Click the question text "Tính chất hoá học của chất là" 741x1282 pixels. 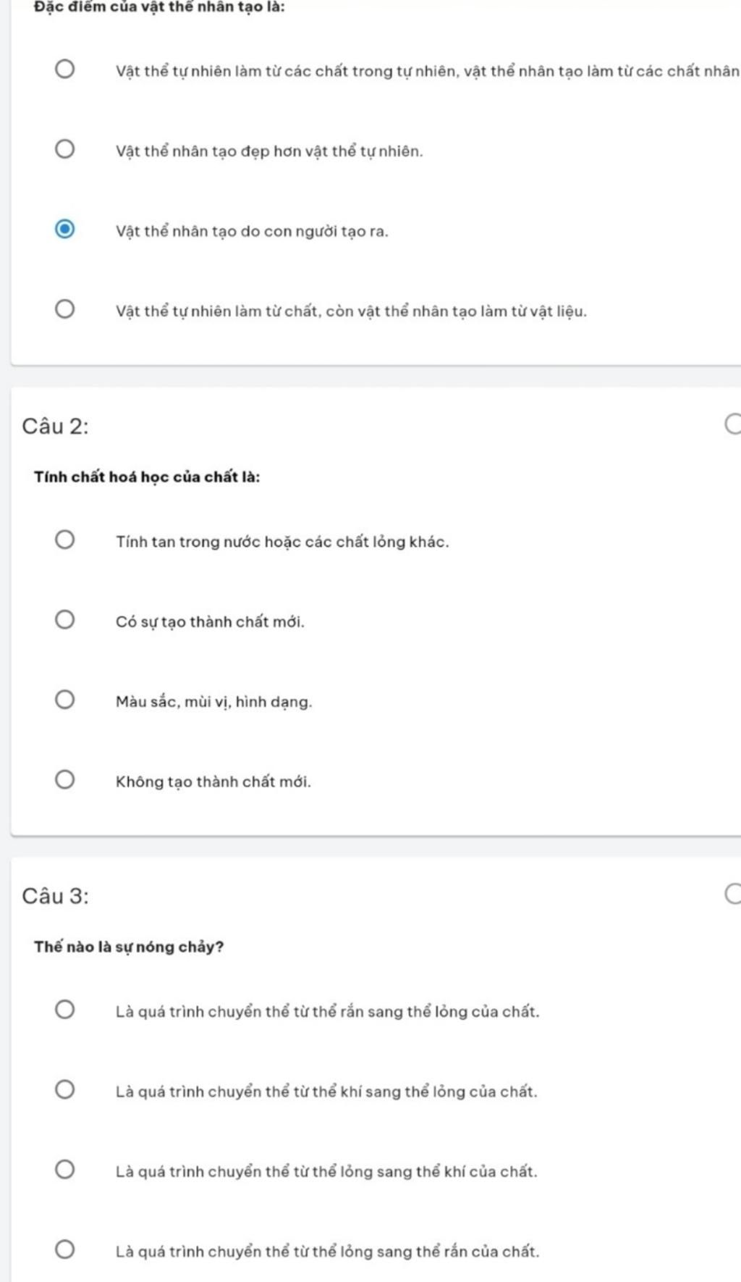click(x=147, y=477)
